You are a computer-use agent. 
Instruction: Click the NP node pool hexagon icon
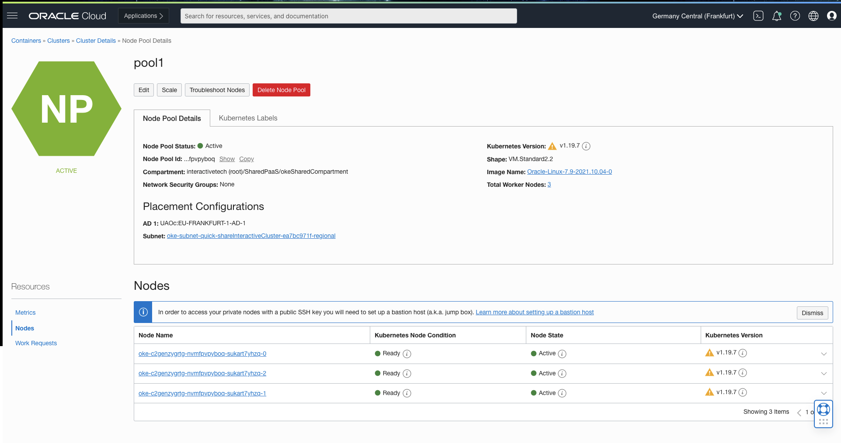pyautogui.click(x=66, y=109)
